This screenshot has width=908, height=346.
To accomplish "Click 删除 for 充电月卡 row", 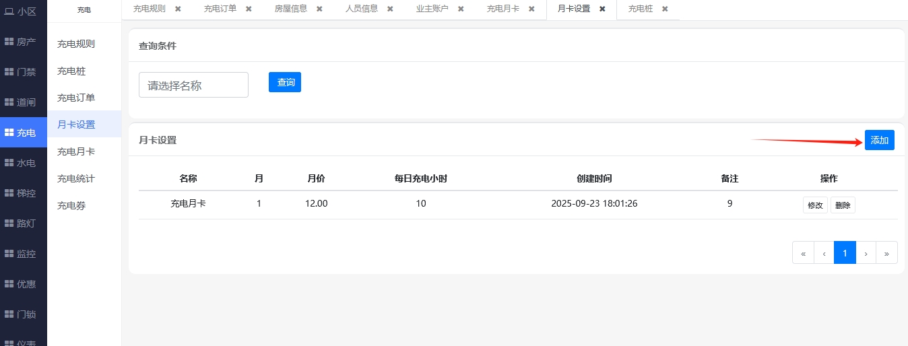I will point(843,205).
